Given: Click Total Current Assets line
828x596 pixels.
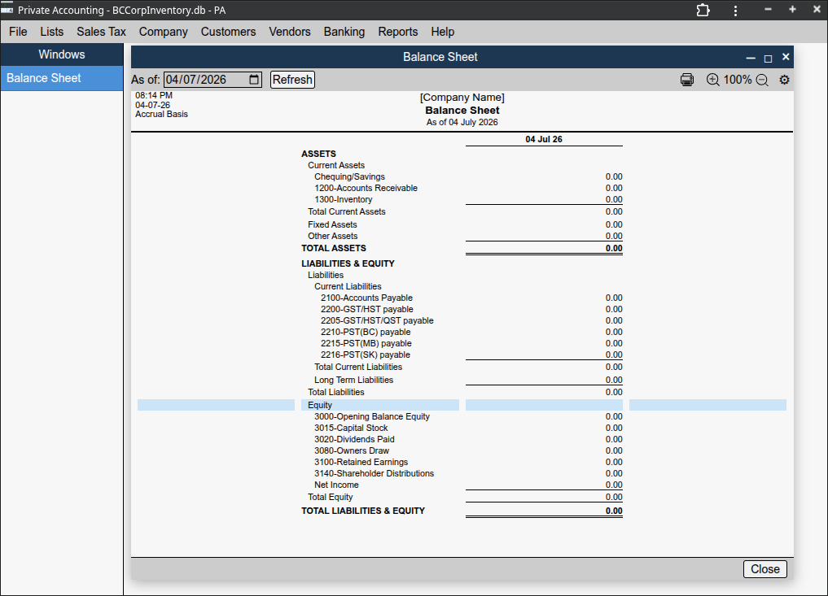Looking at the screenshot, I should (x=462, y=211).
